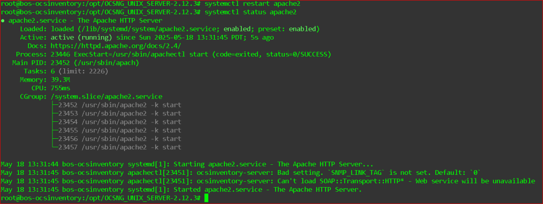Click the httpd.apache.org docs URL
Screen dimensions: 543x204
[116, 46]
